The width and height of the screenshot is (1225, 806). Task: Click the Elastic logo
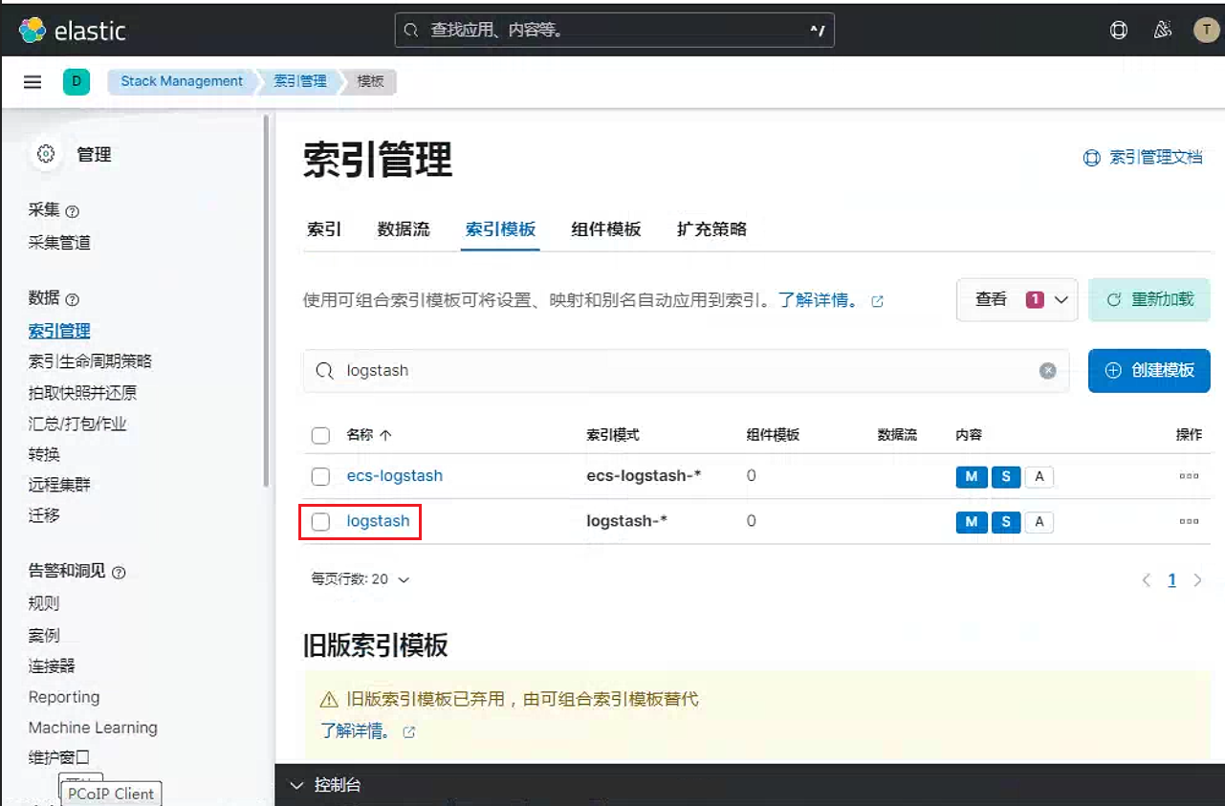coord(73,31)
